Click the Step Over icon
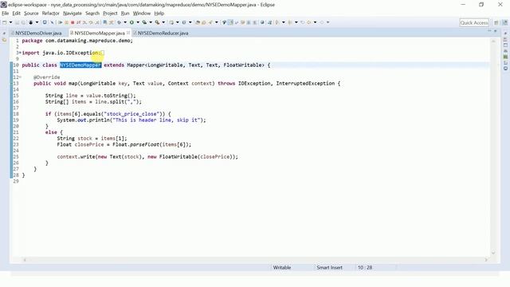 pos(91,22)
